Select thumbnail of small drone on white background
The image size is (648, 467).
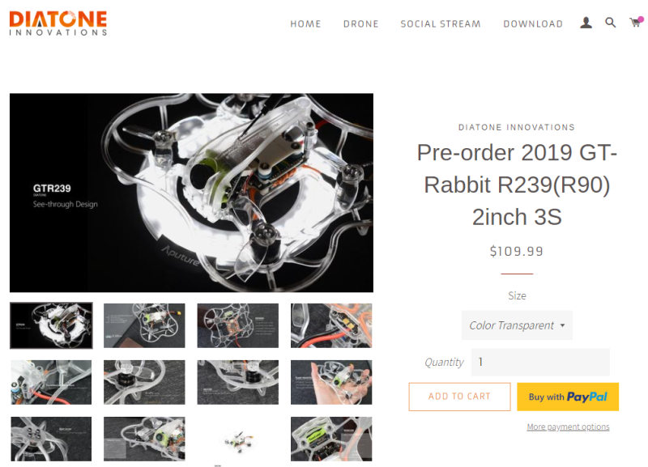[237, 440]
